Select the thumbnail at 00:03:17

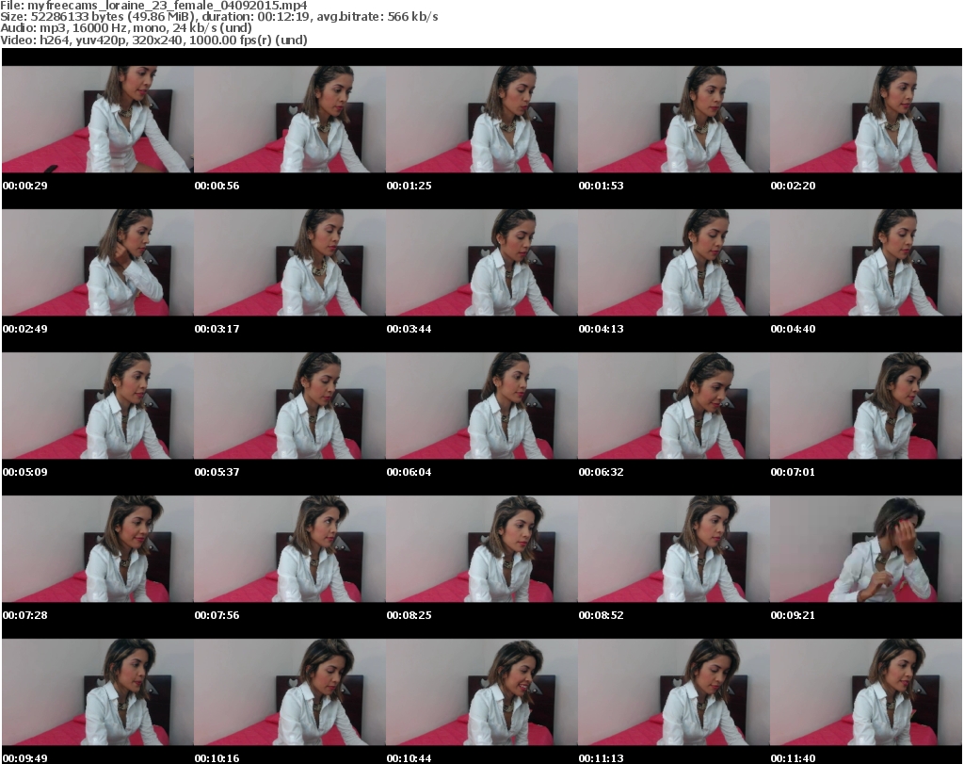[x=290, y=263]
